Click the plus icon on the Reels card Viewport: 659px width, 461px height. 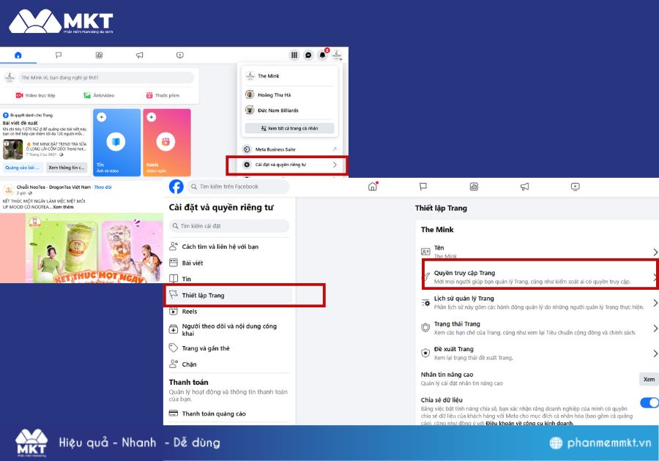coord(152,117)
